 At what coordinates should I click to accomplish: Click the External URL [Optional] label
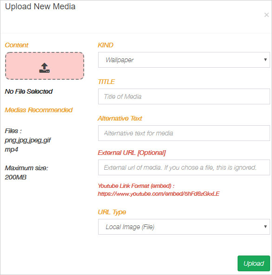[132, 153]
